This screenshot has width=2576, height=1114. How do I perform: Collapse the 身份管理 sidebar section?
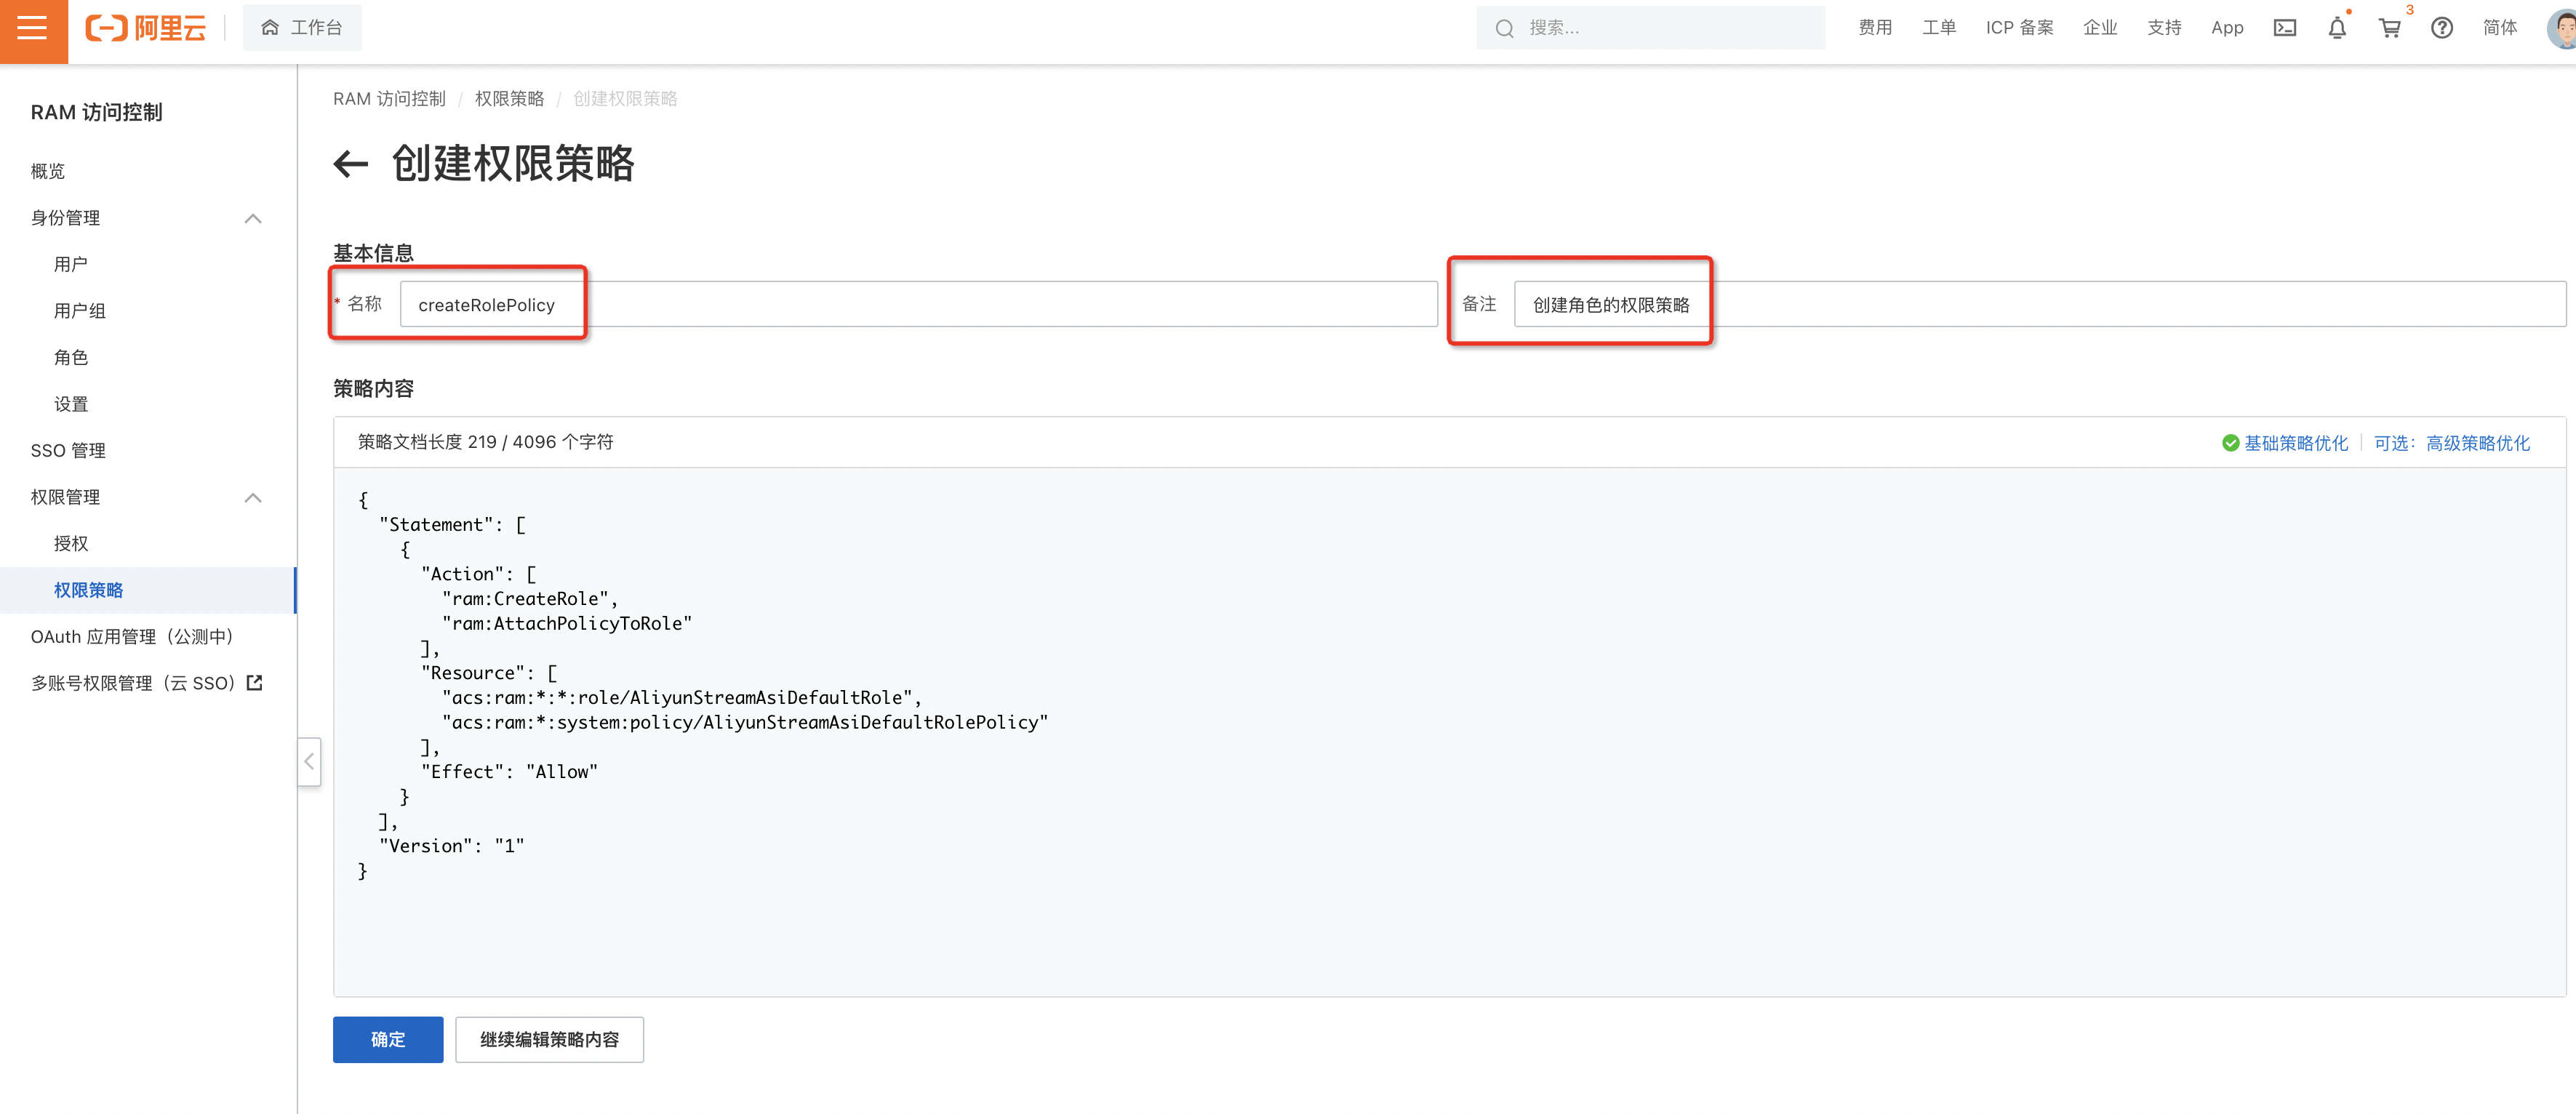pos(253,218)
